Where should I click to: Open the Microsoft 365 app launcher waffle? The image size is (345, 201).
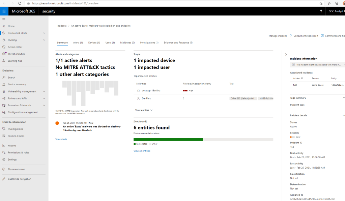4,11
